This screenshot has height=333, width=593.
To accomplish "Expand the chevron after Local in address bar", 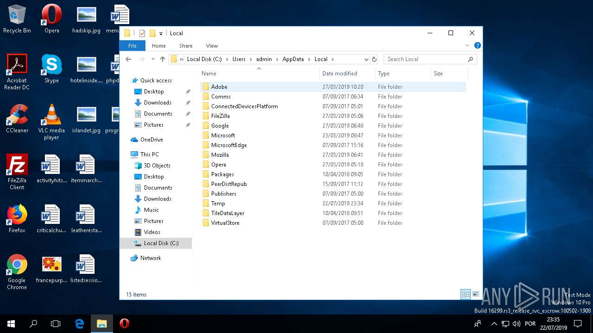I will pos(333,59).
